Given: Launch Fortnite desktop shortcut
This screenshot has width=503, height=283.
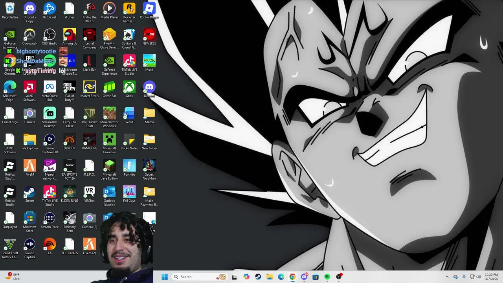Looking at the screenshot, I should (129, 168).
